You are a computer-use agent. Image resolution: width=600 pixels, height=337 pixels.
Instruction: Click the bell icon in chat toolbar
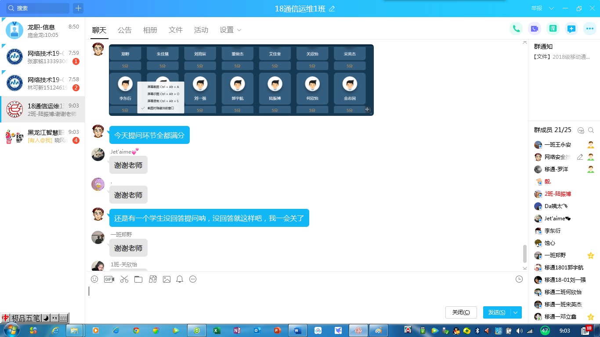(x=180, y=279)
